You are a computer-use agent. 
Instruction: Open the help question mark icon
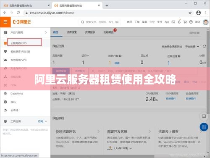point(191,22)
